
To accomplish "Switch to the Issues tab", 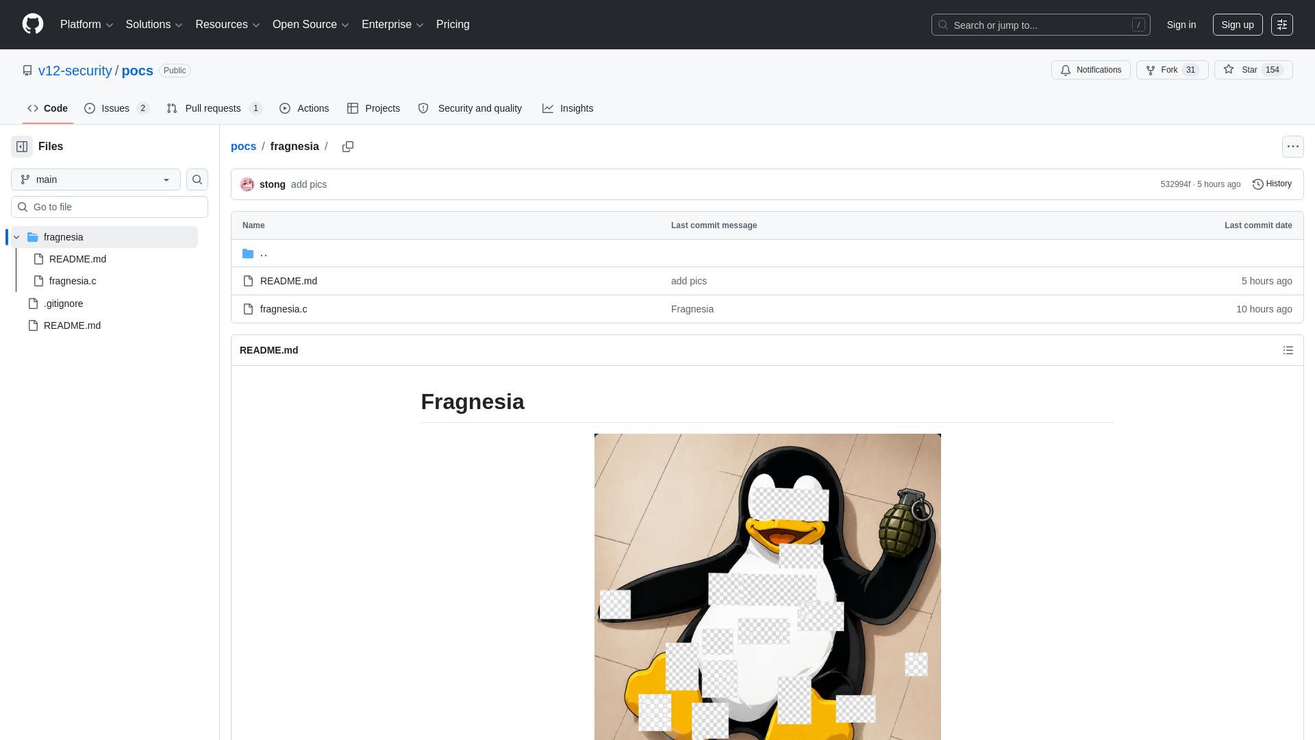I will (x=116, y=108).
